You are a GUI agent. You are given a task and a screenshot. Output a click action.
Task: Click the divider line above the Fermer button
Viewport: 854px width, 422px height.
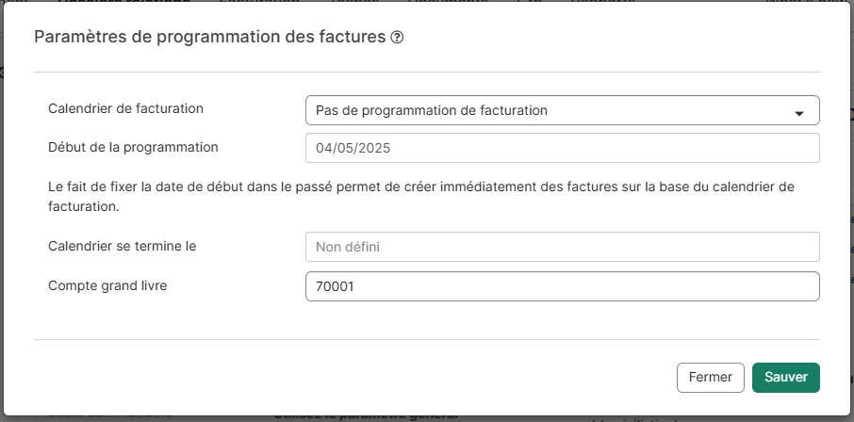coord(427,339)
